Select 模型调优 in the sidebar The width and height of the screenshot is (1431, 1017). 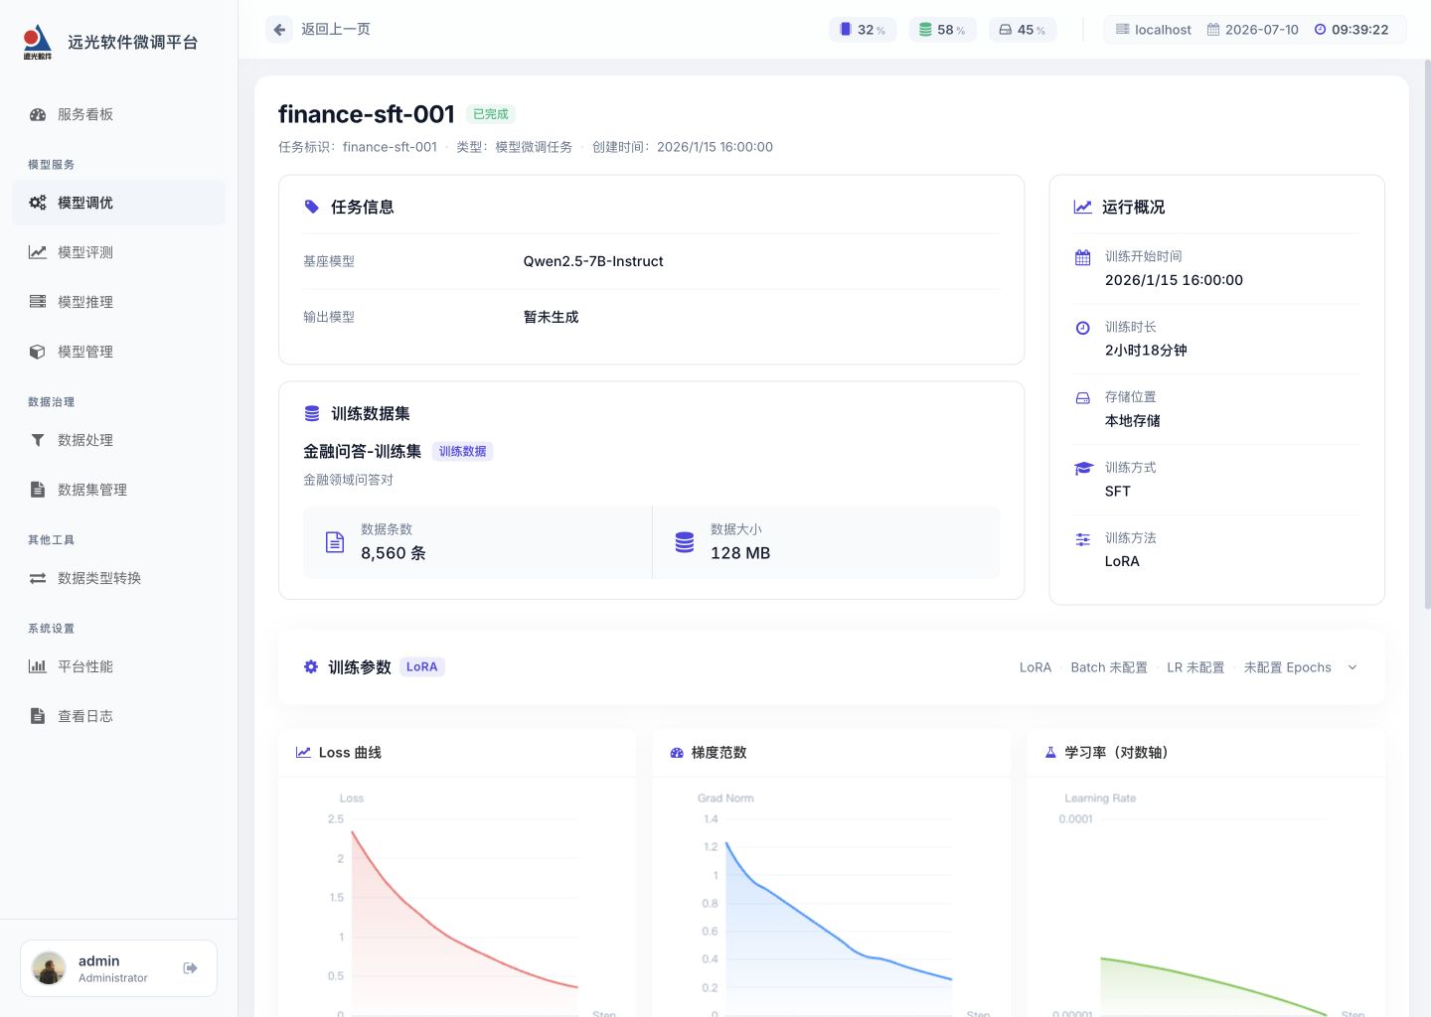118,203
